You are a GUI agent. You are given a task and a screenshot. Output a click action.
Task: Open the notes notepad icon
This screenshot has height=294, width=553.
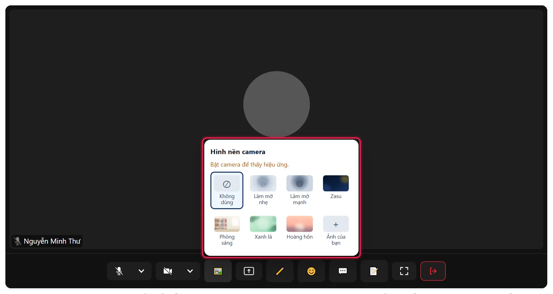[x=374, y=271]
